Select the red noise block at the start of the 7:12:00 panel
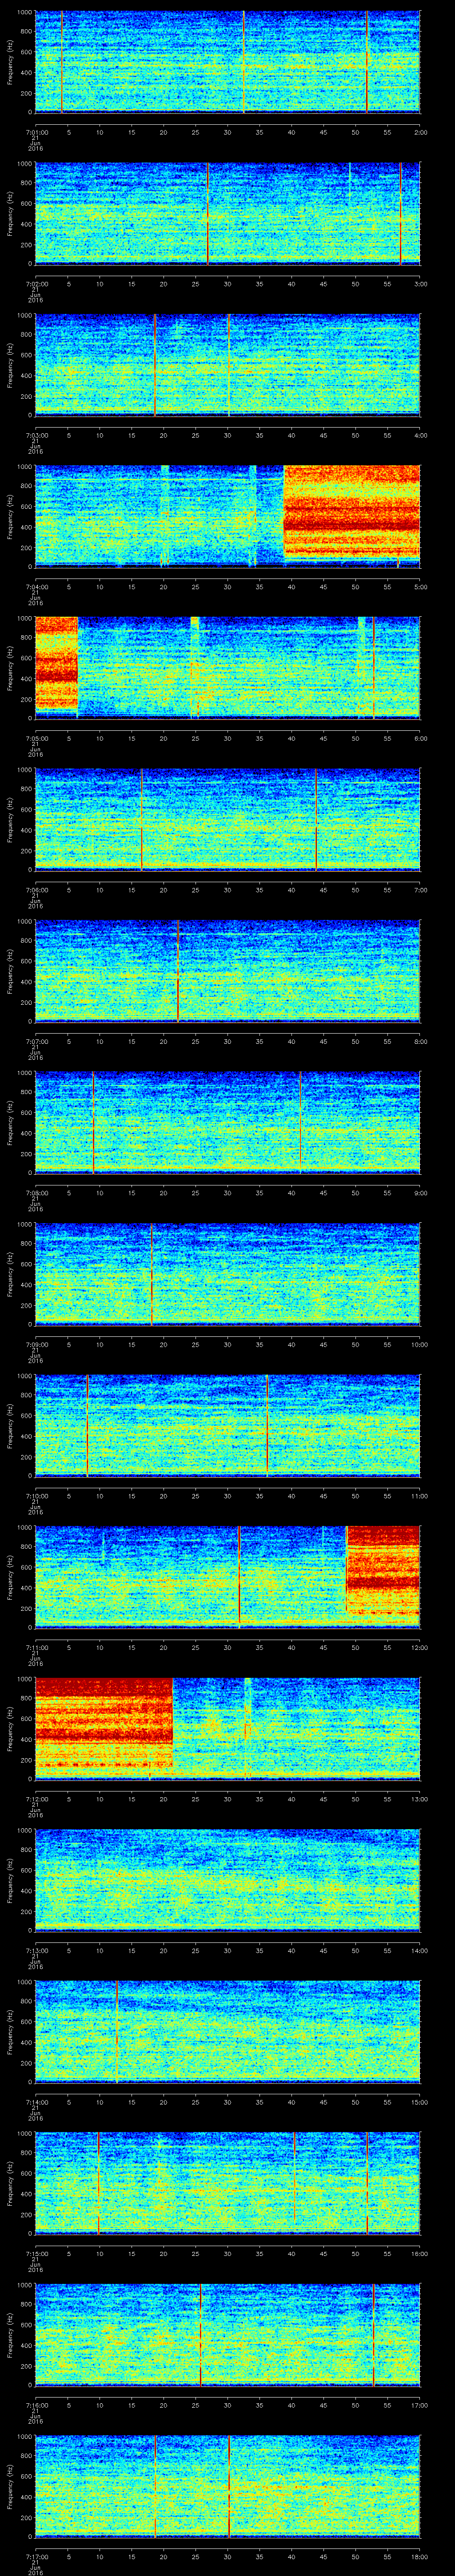This screenshot has width=455, height=2576. tap(104, 1724)
